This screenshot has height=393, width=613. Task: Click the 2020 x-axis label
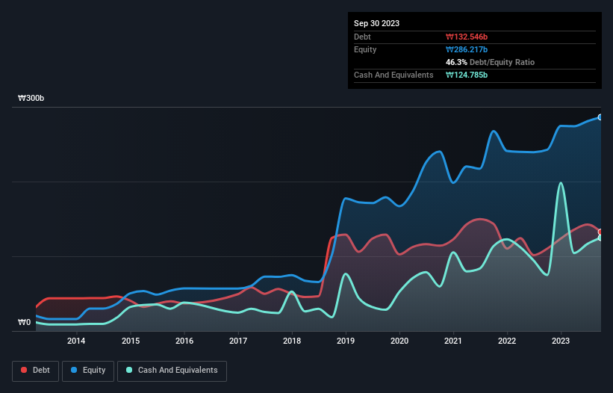coord(399,341)
